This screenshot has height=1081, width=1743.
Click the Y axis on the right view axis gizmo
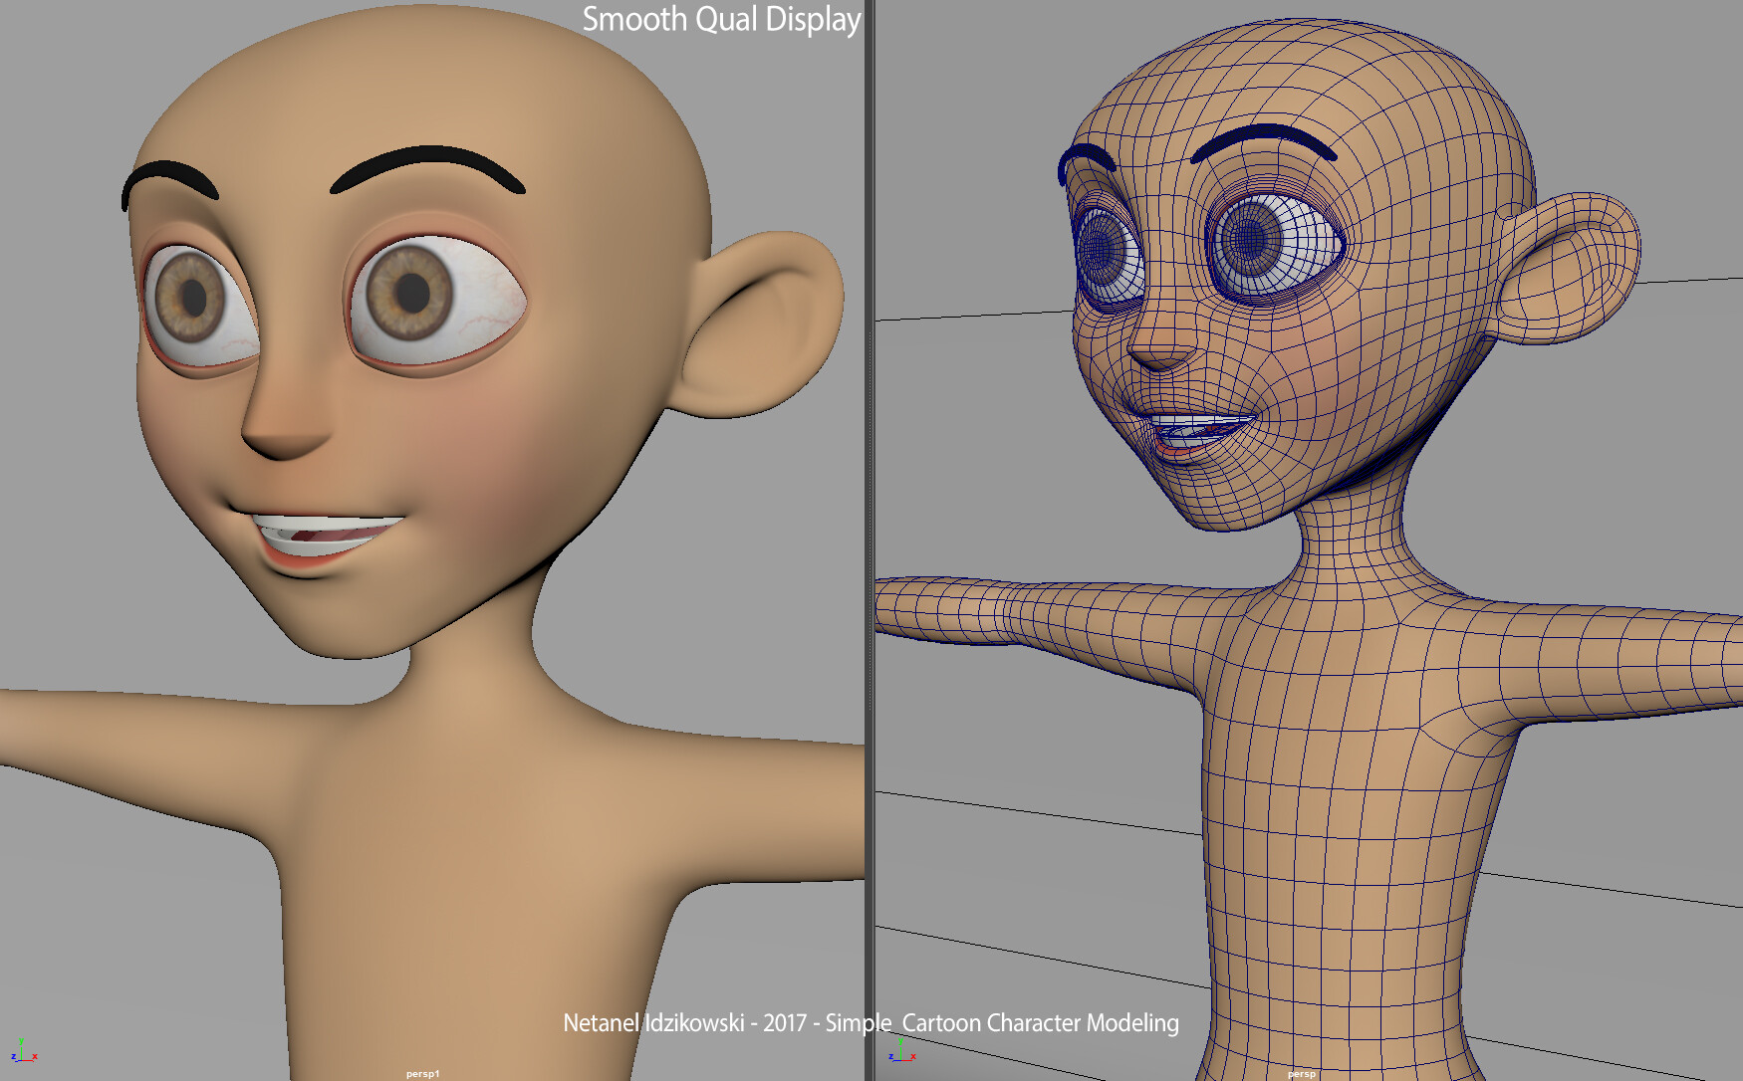tap(900, 1041)
